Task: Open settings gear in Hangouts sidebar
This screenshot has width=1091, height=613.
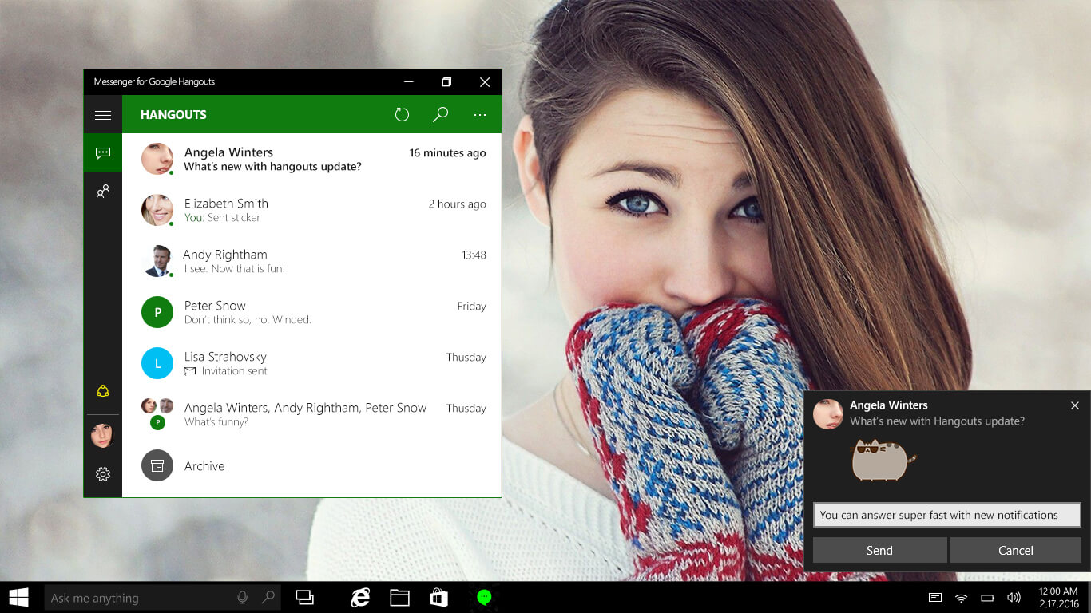Action: [x=103, y=474]
